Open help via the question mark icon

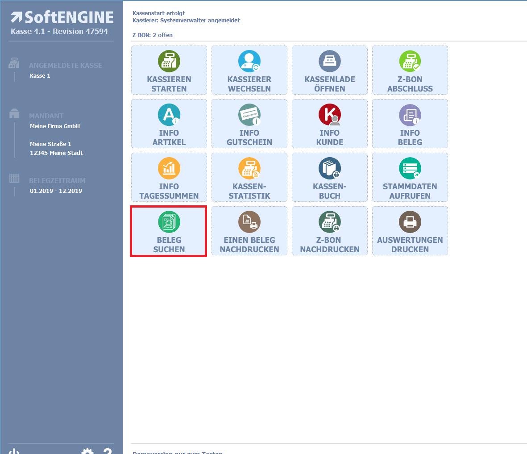pyautogui.click(x=108, y=451)
